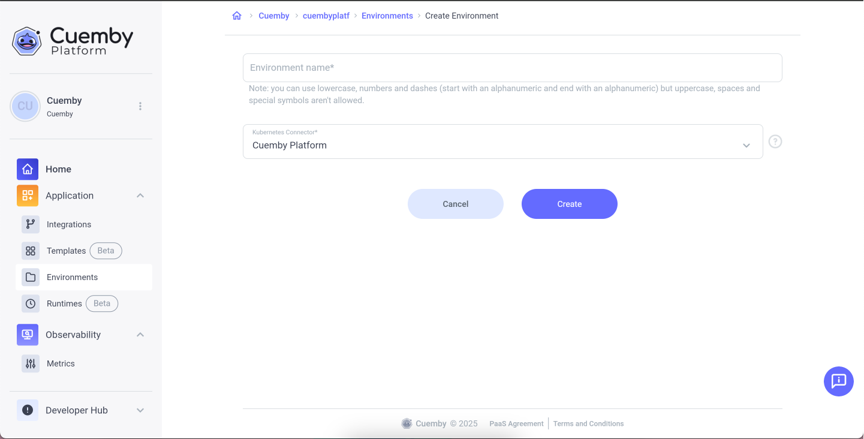Open the Metrics panel icon
The height and width of the screenshot is (439, 864).
pos(30,363)
